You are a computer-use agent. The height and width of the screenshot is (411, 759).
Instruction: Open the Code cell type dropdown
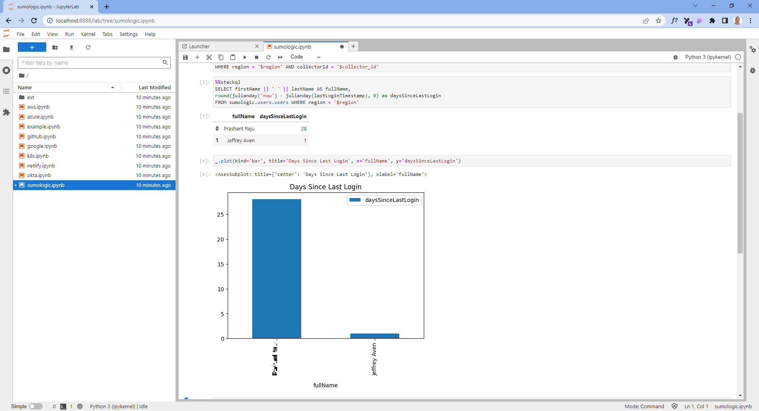304,57
